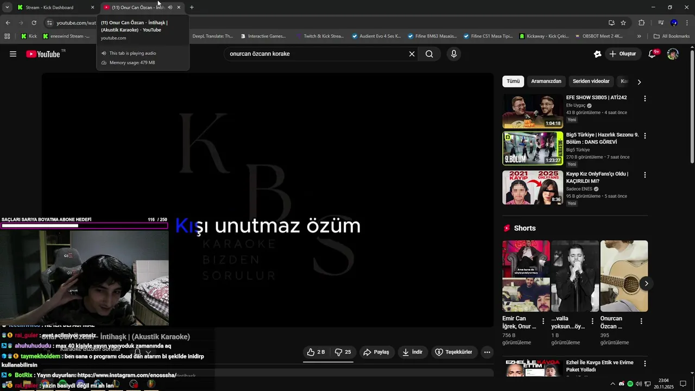The image size is (695, 391).
Task: Open the YouTube notifications bell
Action: tap(653, 54)
